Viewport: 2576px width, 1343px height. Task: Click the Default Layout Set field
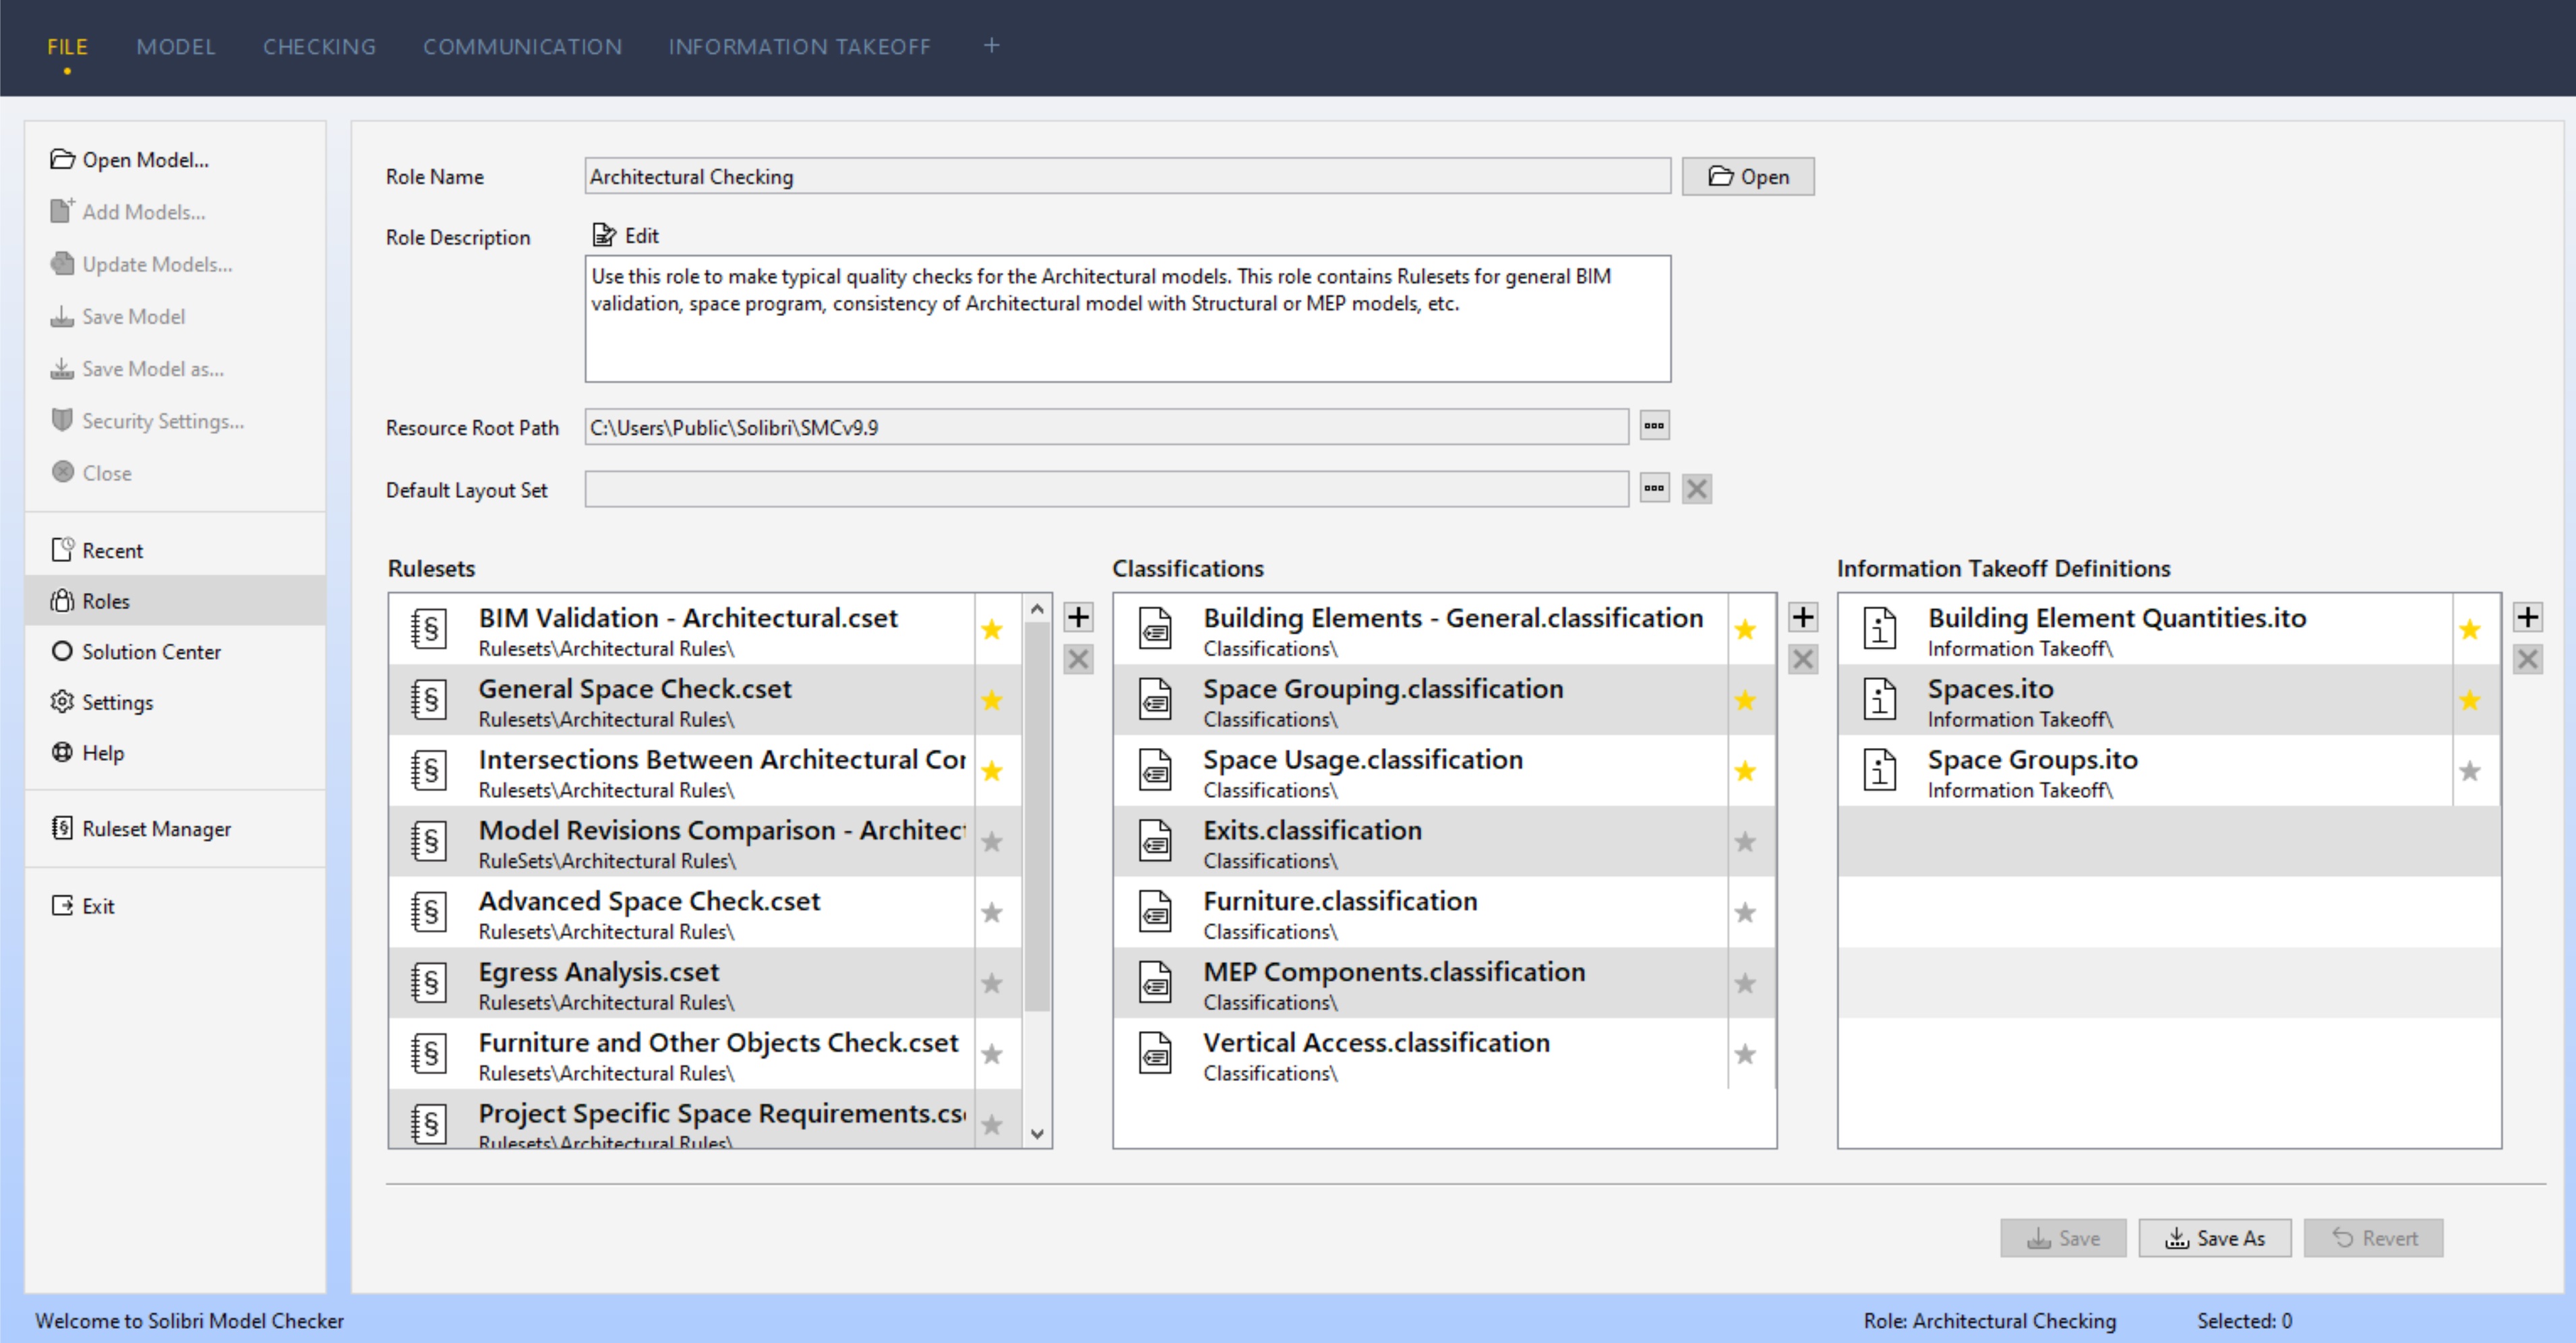(x=1106, y=490)
